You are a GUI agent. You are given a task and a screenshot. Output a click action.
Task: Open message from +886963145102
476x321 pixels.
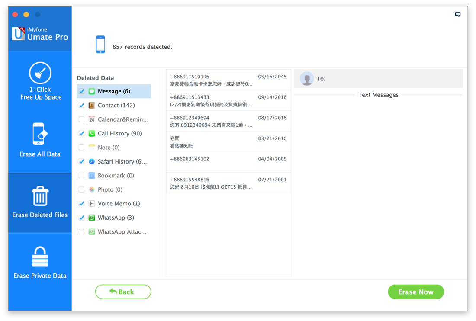[x=228, y=163]
